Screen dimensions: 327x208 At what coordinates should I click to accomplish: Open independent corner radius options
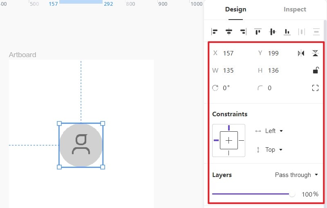point(315,88)
